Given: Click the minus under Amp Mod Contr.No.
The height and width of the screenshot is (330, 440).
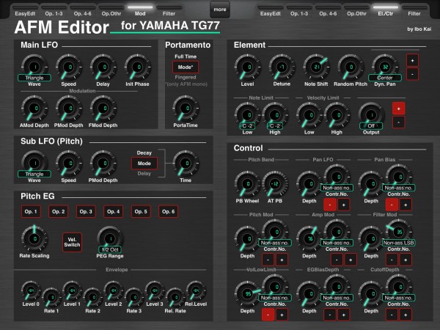Looking at the screenshot, I should coord(337,260).
